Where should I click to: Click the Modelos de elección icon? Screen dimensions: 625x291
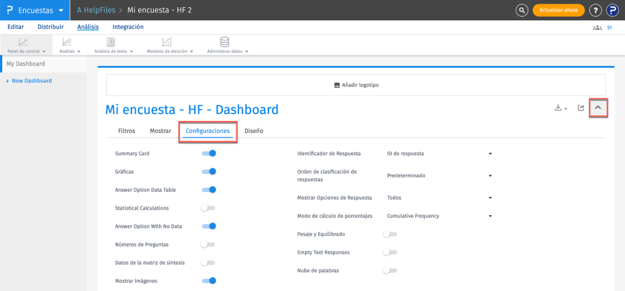tap(167, 42)
